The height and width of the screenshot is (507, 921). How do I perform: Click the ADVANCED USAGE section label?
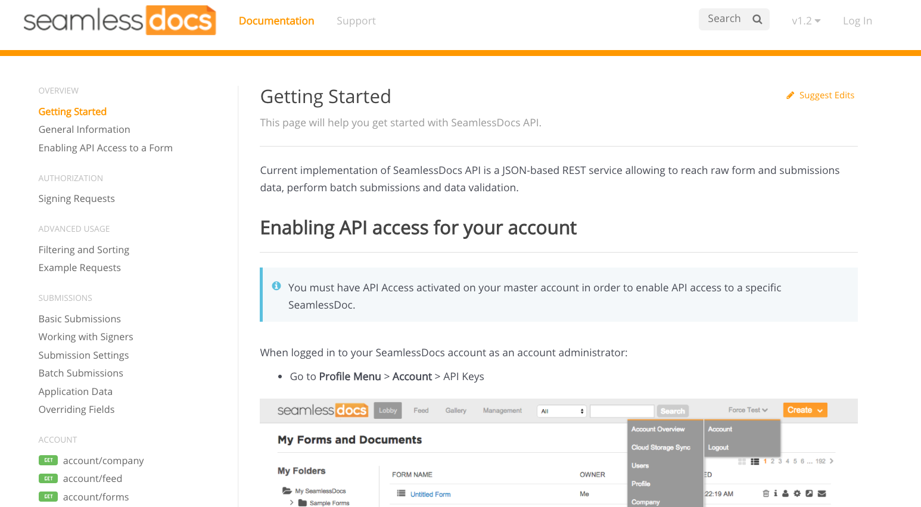(74, 229)
